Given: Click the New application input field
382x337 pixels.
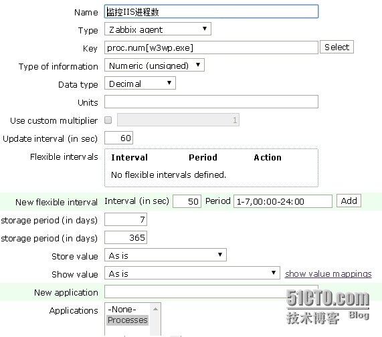Looking at the screenshot, I should [211, 292].
